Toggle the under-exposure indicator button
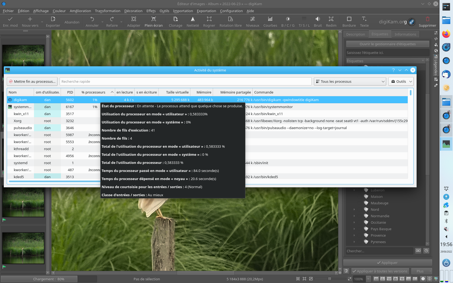This screenshot has width=453, height=283. point(423,279)
